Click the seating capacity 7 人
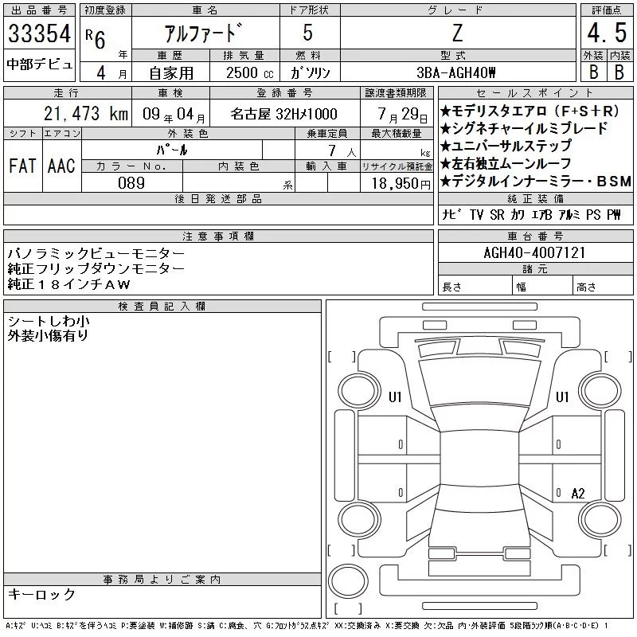This screenshot has width=637, height=637. tap(342, 151)
